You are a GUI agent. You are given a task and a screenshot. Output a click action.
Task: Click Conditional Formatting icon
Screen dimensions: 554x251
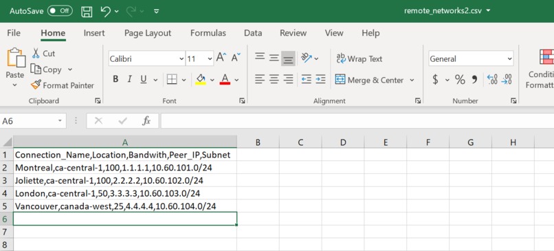[x=546, y=56]
